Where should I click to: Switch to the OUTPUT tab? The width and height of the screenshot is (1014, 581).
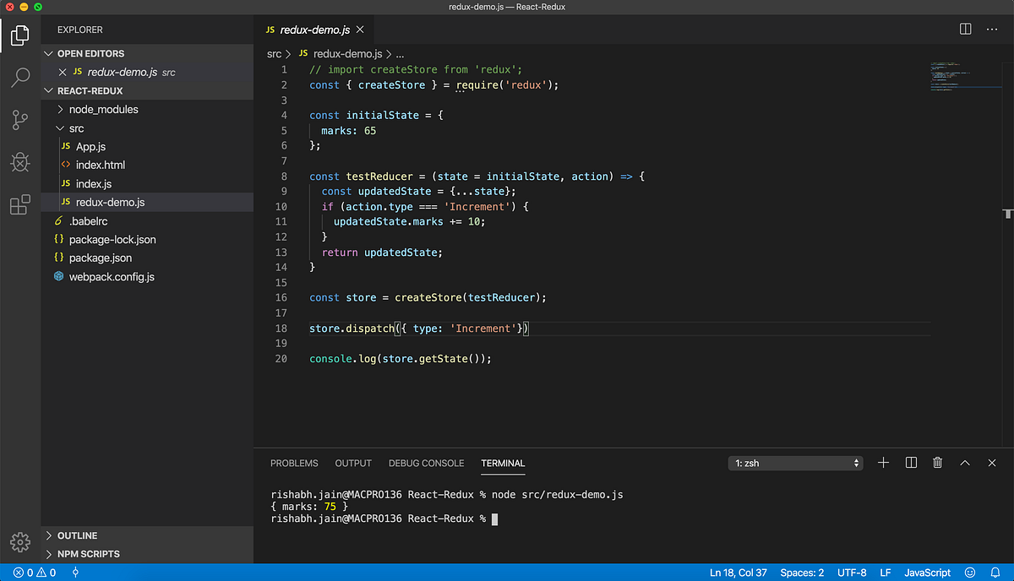[x=352, y=463]
